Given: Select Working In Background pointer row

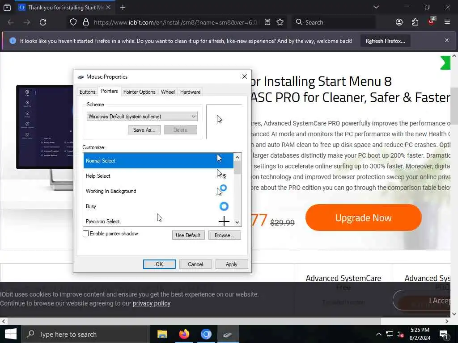Looking at the screenshot, I should [x=158, y=191].
